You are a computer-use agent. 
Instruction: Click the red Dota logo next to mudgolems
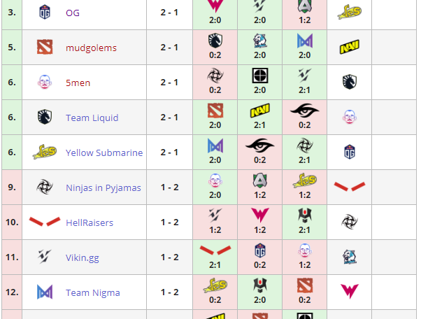pyautogui.click(x=45, y=48)
